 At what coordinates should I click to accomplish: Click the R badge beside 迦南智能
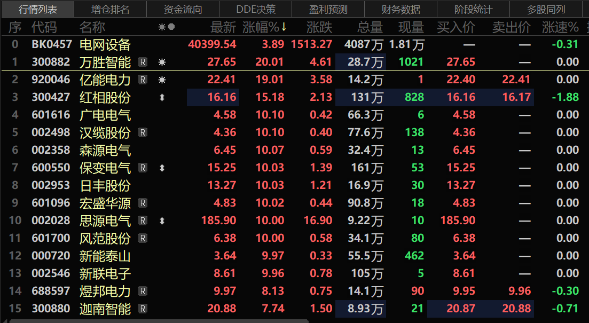143,309
